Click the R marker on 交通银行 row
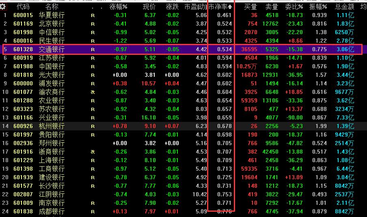This screenshot has height=217, width=367. [93, 50]
